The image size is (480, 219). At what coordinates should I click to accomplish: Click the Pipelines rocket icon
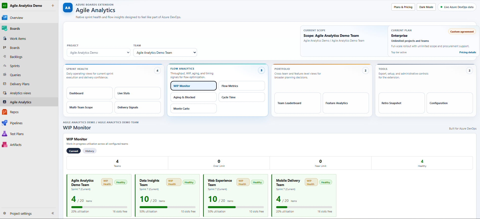coord(5,123)
